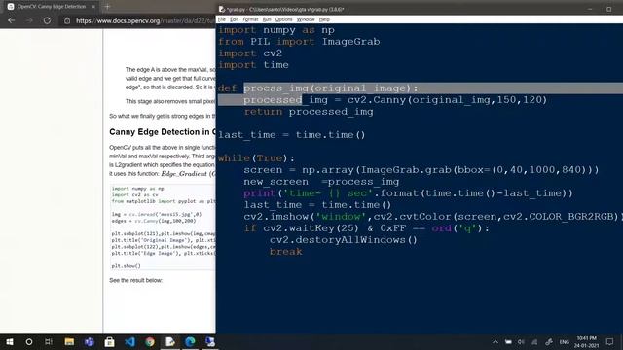Switch to IDLE editor taskbar icon
Viewport: 623px width, 350px height.
coord(170,341)
